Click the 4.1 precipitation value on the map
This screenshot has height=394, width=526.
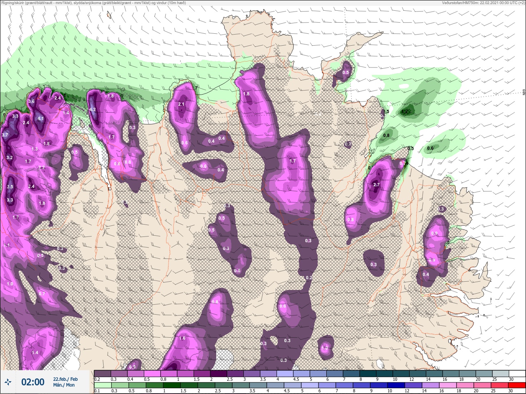(x=40, y=119)
